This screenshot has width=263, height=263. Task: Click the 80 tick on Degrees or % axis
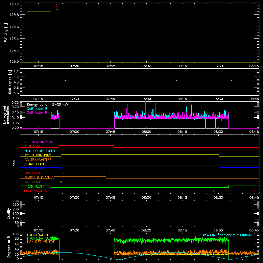(17, 238)
